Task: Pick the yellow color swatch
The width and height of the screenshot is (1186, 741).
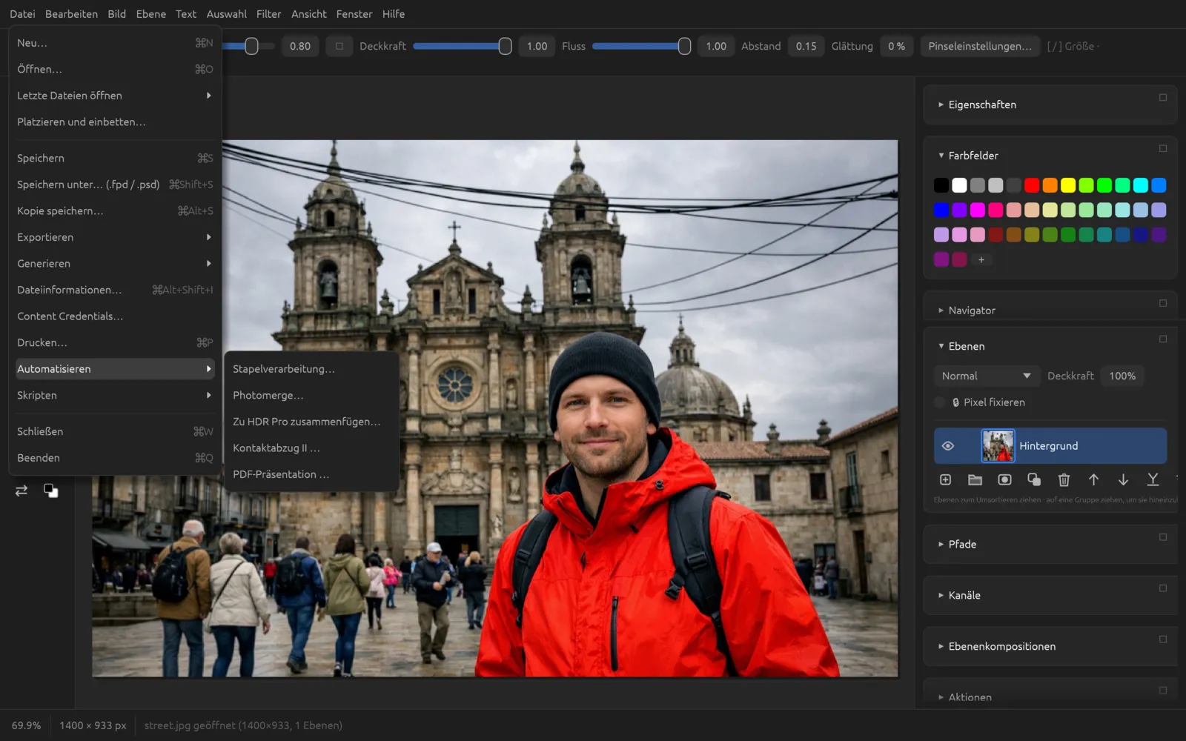Action: [x=1068, y=185]
